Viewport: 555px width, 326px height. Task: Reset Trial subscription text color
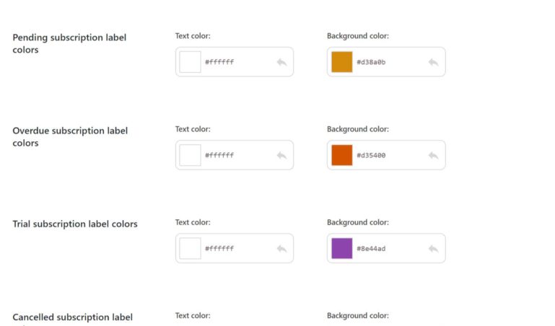281,248
